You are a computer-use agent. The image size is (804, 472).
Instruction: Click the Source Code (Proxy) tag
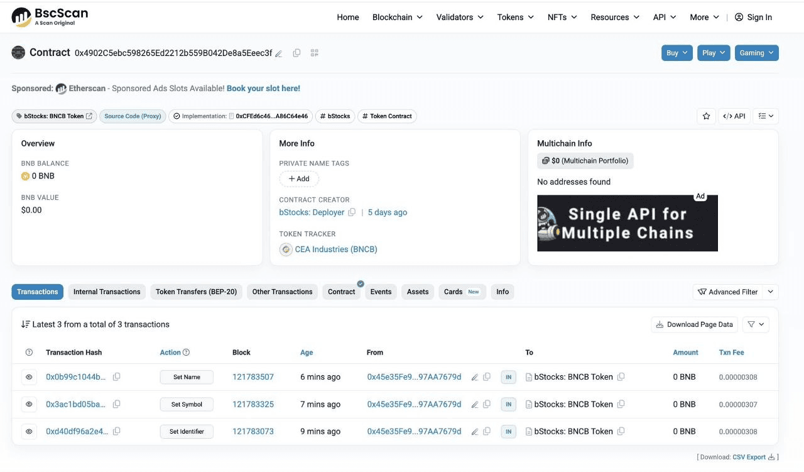click(133, 116)
